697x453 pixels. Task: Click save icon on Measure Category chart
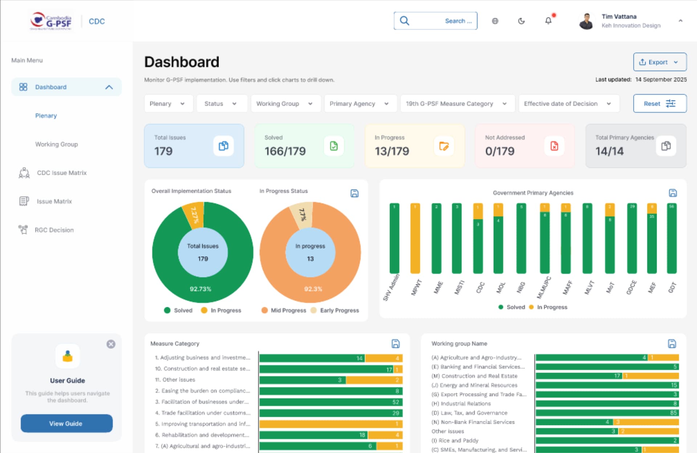(x=395, y=343)
